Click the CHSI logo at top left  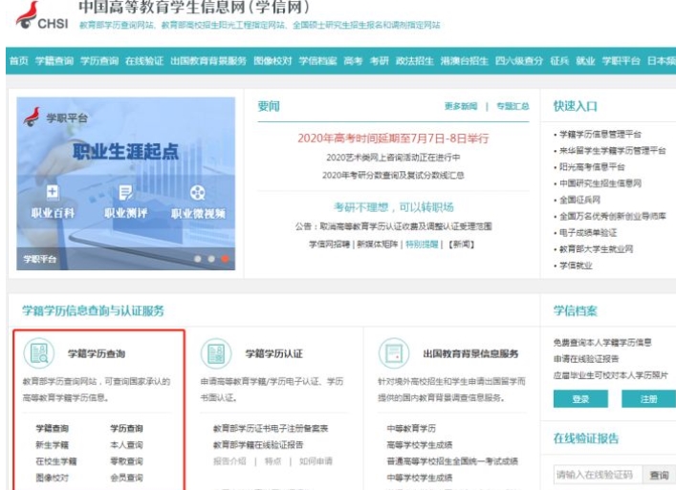point(42,15)
